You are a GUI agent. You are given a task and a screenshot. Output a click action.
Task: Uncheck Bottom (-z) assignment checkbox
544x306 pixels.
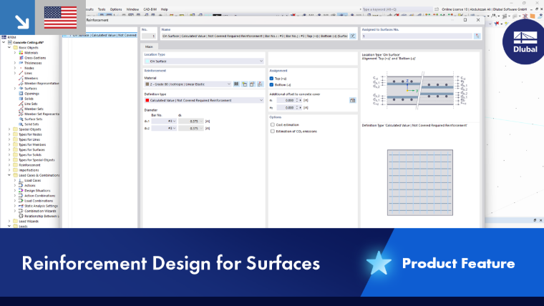pos(272,84)
